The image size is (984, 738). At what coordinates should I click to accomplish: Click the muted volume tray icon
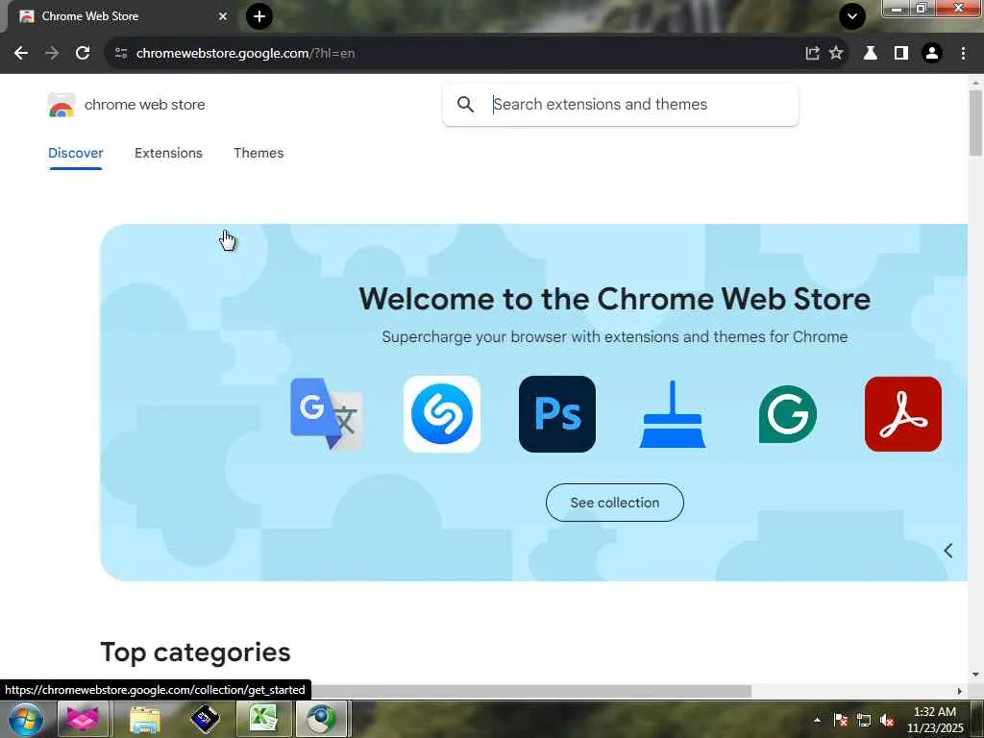click(887, 721)
